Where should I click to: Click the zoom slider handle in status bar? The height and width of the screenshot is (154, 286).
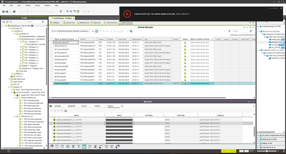[x=267, y=151]
